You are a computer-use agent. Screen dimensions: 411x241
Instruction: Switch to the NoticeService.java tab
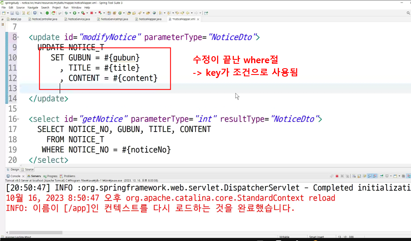tap(77, 19)
